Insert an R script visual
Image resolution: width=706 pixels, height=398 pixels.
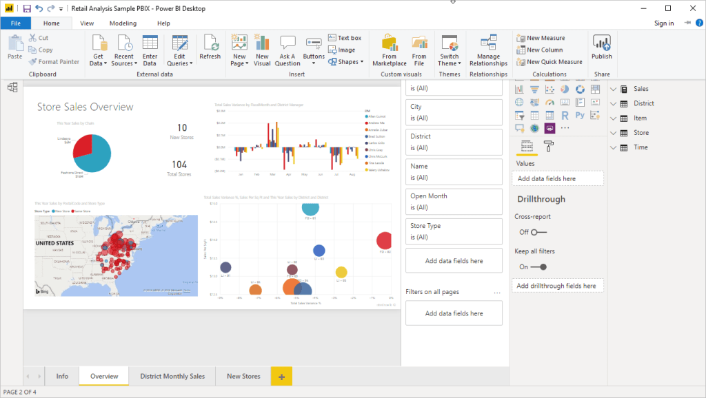[x=565, y=116]
